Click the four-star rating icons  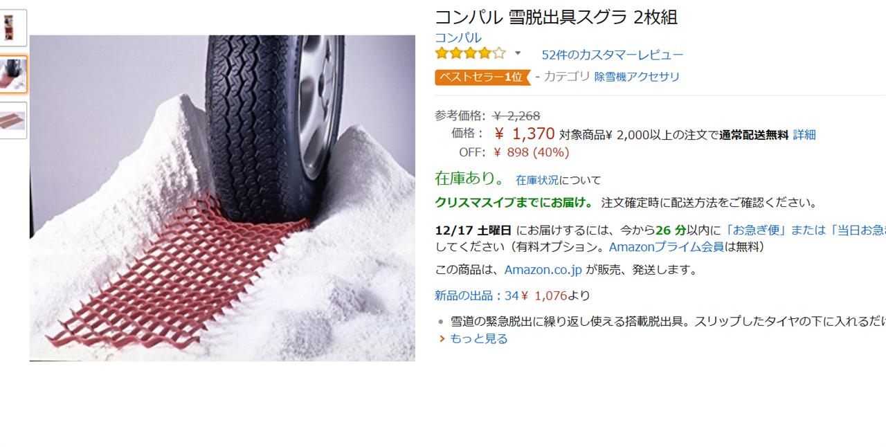tap(470, 54)
